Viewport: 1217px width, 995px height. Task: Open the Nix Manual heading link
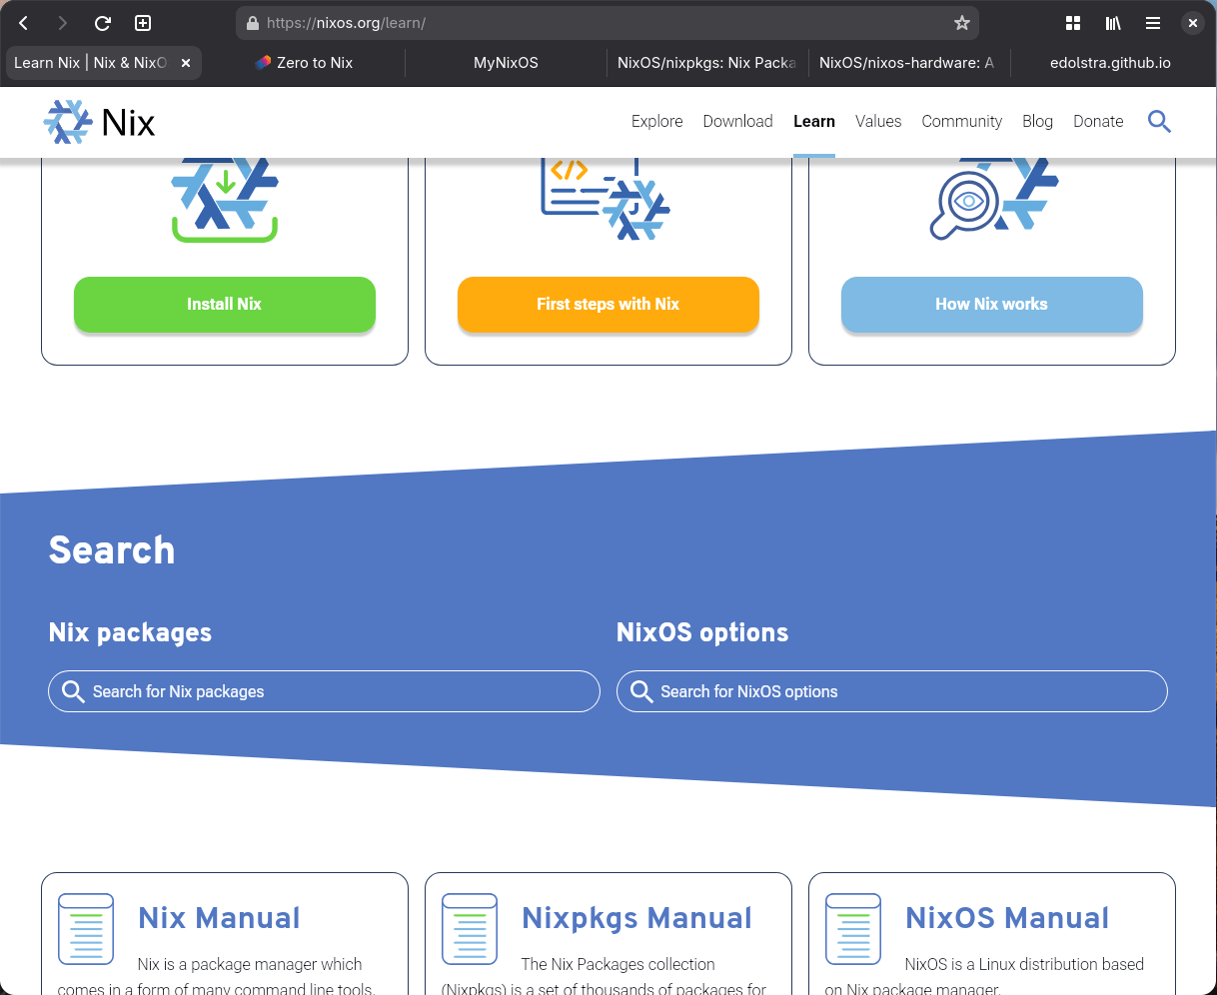point(219,918)
